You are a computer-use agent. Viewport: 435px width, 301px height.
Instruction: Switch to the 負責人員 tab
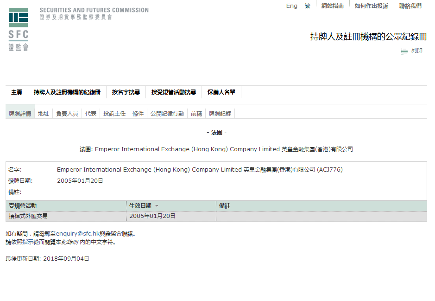[x=67, y=113]
